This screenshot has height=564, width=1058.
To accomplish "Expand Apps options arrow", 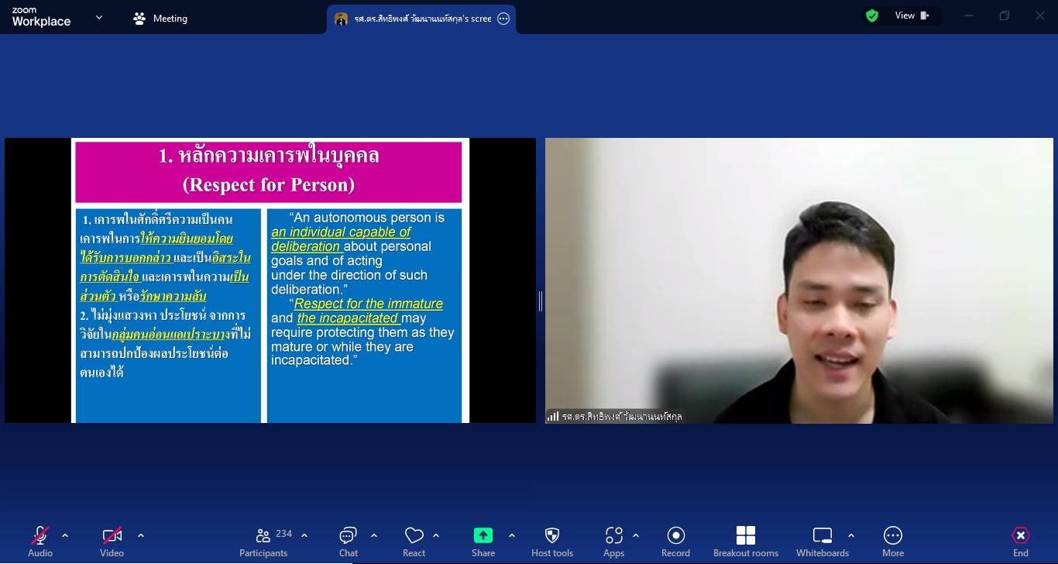I will [x=636, y=535].
